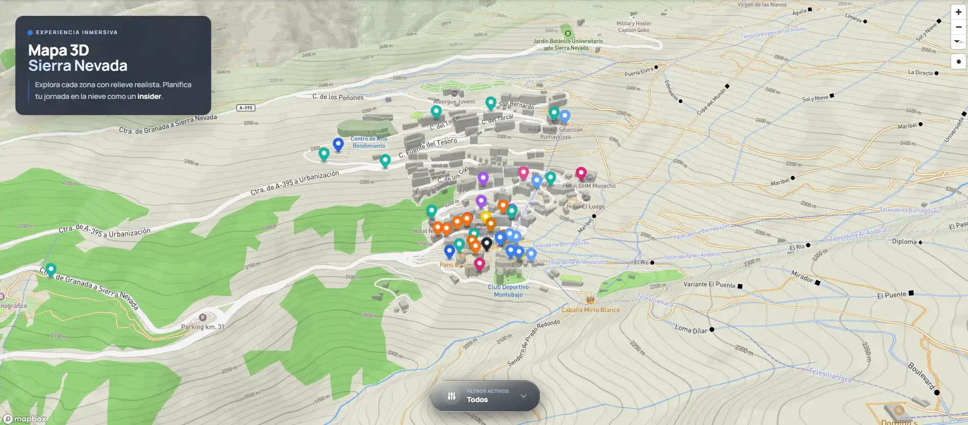Image resolution: width=968 pixels, height=425 pixels.
Task: Select teal marker beside San Bernardo label
Action: pos(490,103)
